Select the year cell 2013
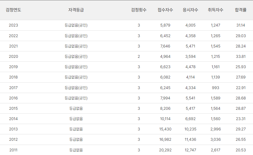The height and width of the screenshot is (155, 253). [13, 129]
